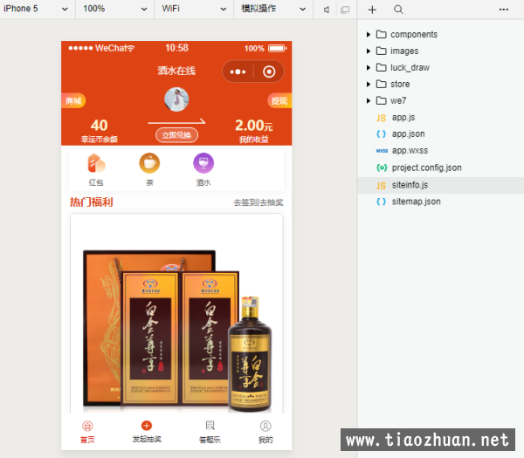Click the JS icon beside app.js
This screenshot has height=458, width=524.
pos(382,118)
